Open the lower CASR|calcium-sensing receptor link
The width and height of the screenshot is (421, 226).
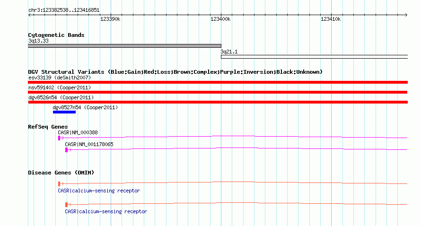click(106, 211)
